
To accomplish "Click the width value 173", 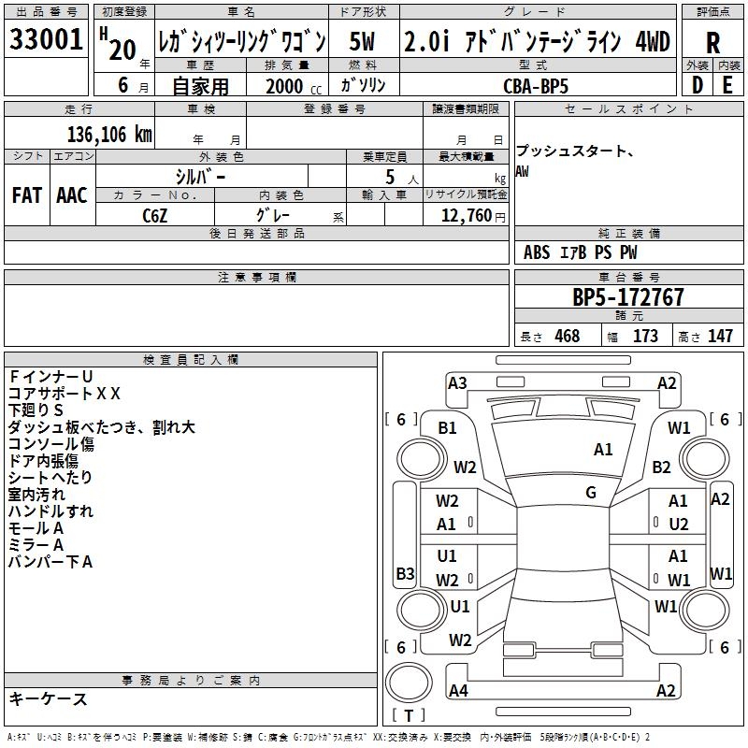I will 645,336.
